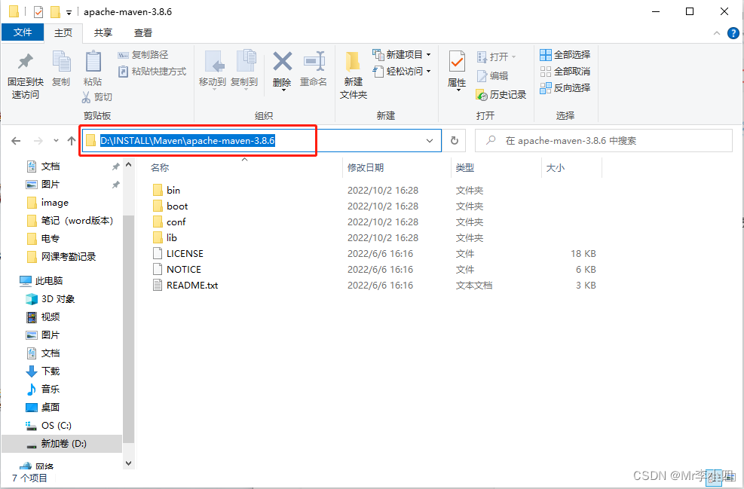Viewport: 744px width, 489px height.
Task: Click Select none option
Action: point(565,71)
